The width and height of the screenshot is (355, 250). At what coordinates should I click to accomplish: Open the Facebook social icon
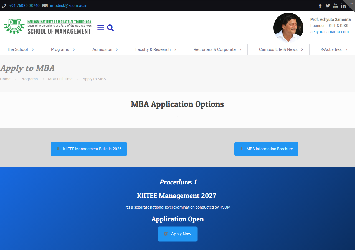tap(320, 6)
